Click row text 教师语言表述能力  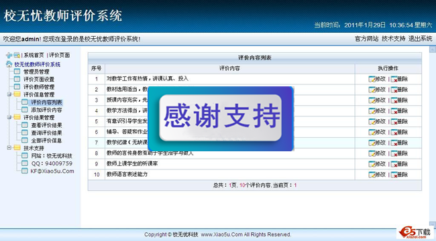pyautogui.click(x=127, y=174)
